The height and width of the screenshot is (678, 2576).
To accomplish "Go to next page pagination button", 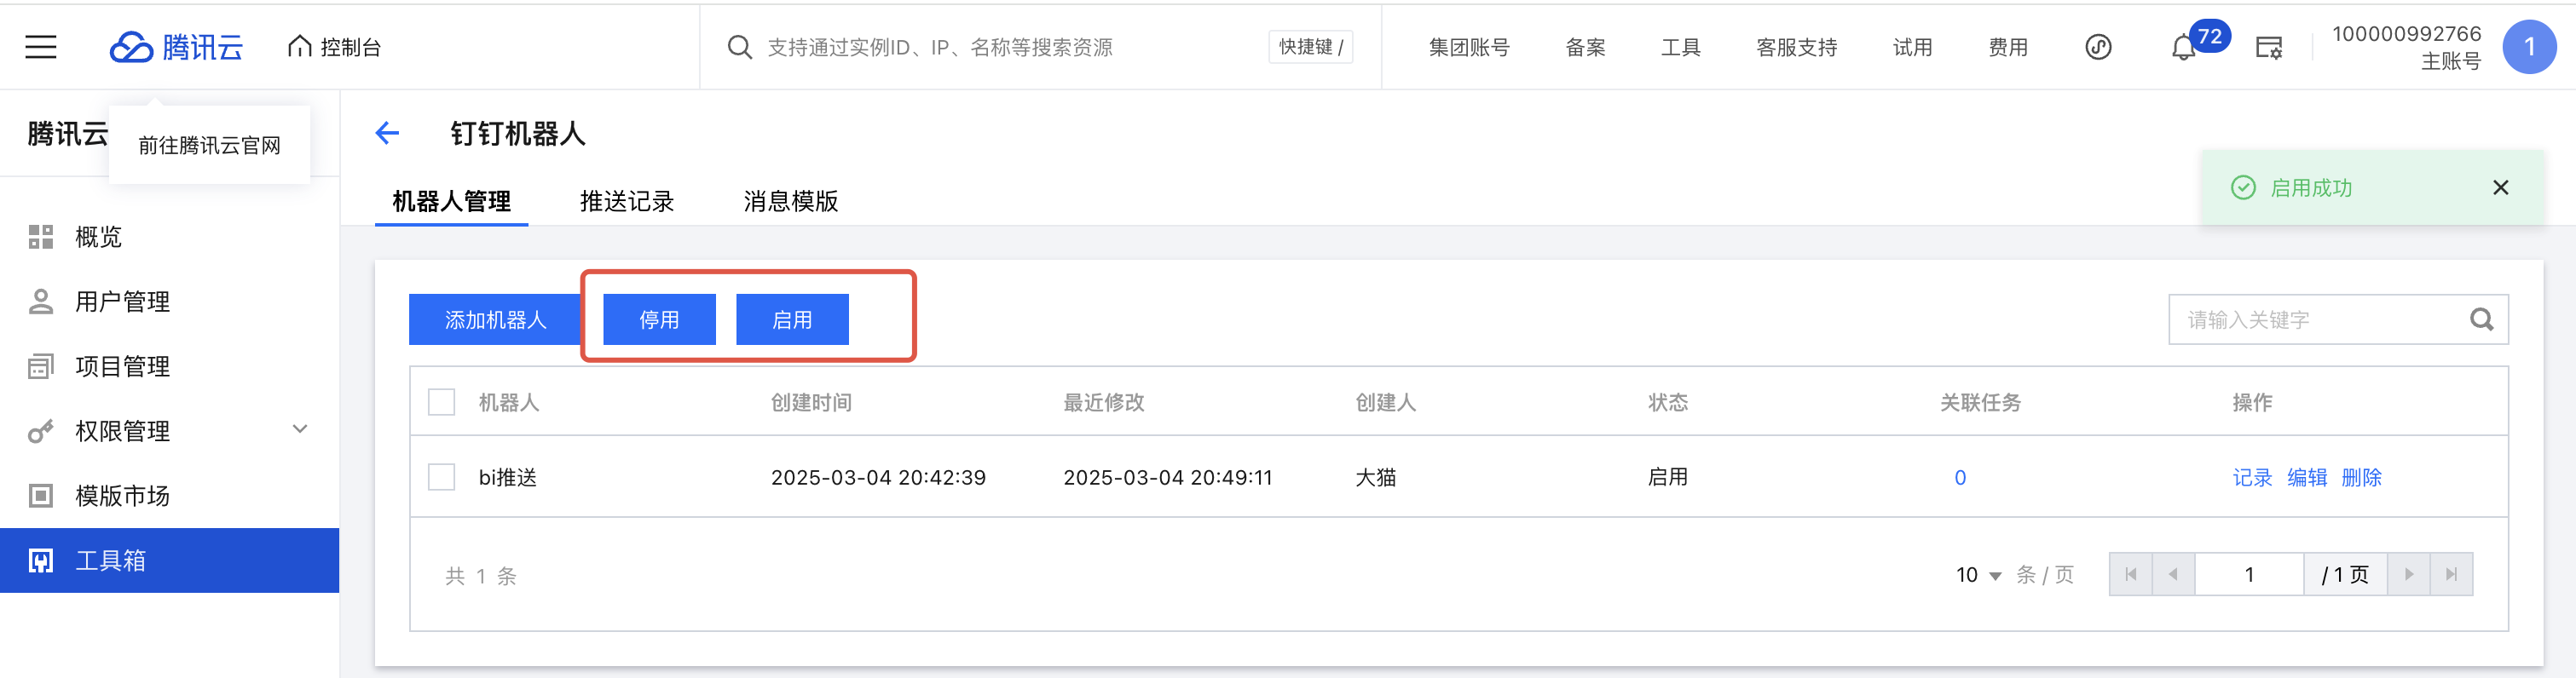I will coord(2409,574).
